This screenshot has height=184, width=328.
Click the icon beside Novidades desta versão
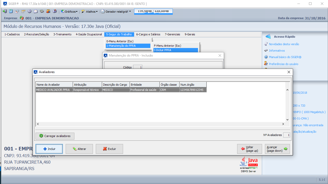coord(266,44)
